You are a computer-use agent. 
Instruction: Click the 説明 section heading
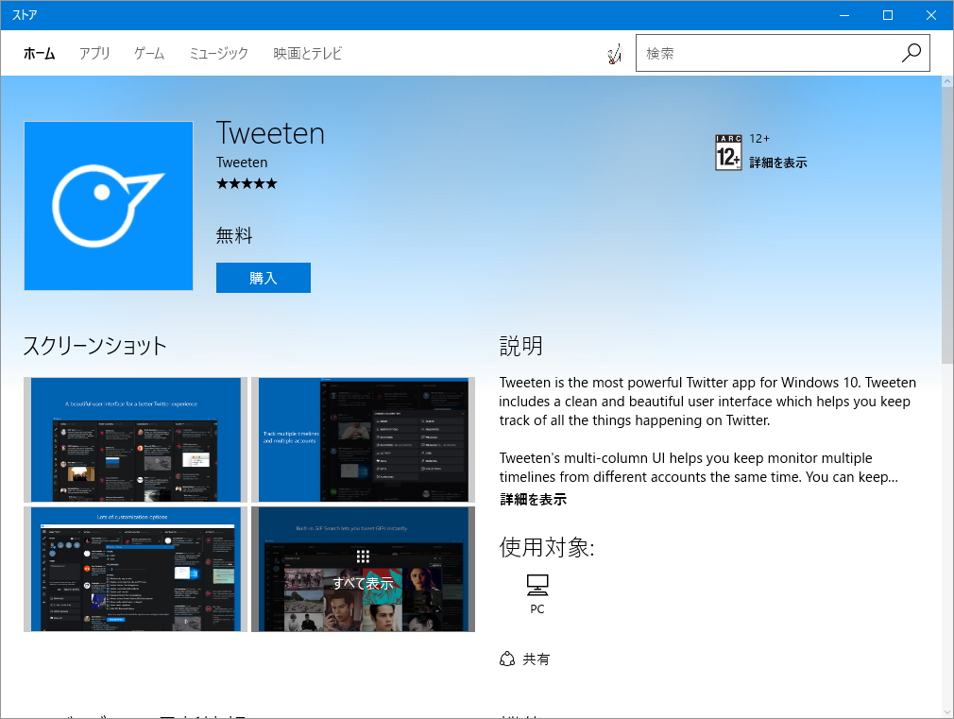click(x=520, y=346)
